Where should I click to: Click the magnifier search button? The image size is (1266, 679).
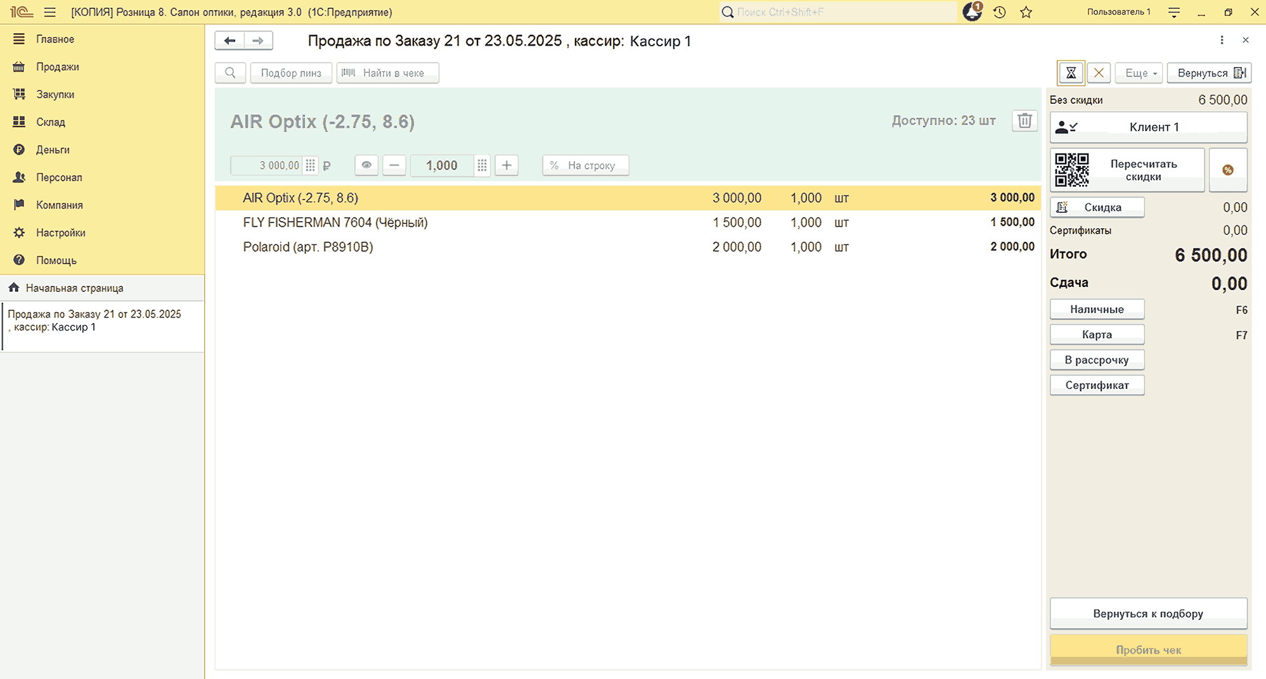[x=230, y=73]
